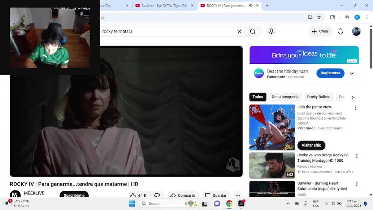Open Google Lens search icon in toolbar
Image resolution: width=373 pixels, height=210 pixels.
[332, 17]
